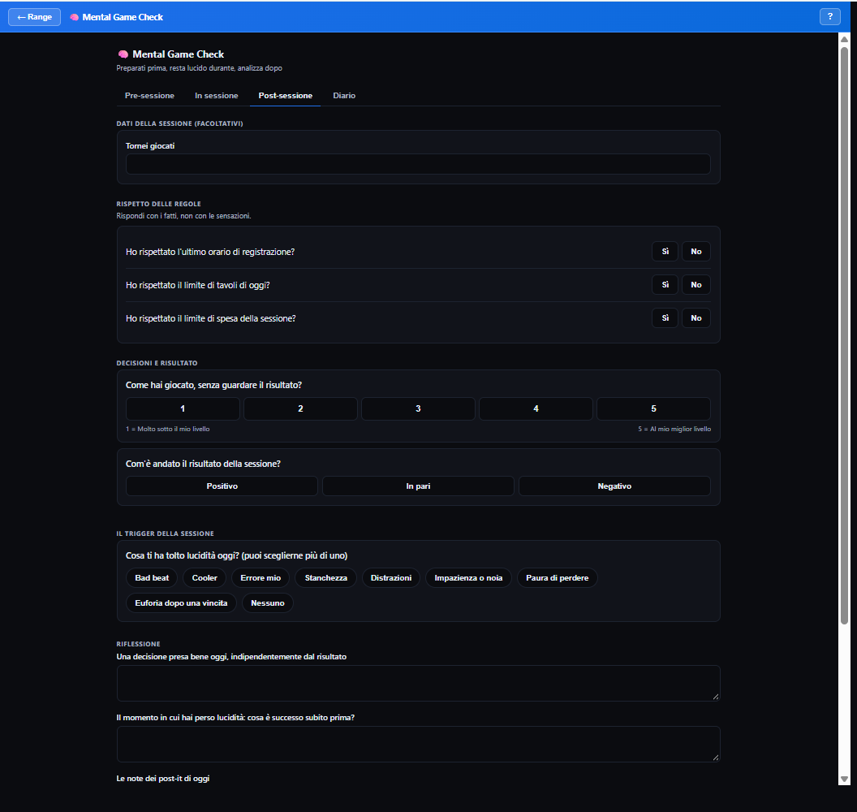857x812 pixels.
Task: Answer Sì for ultimo orario di registrazione
Action: coord(665,252)
